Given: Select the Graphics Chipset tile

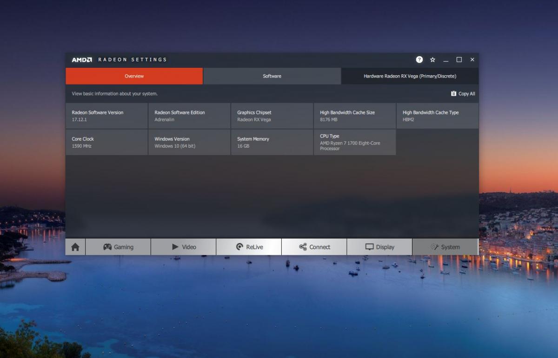Looking at the screenshot, I should click(x=272, y=116).
